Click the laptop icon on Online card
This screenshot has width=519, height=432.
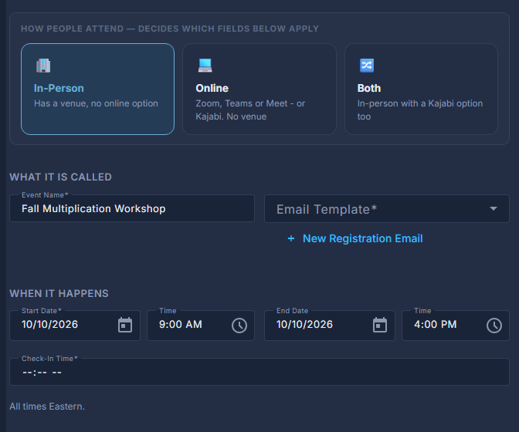(205, 65)
